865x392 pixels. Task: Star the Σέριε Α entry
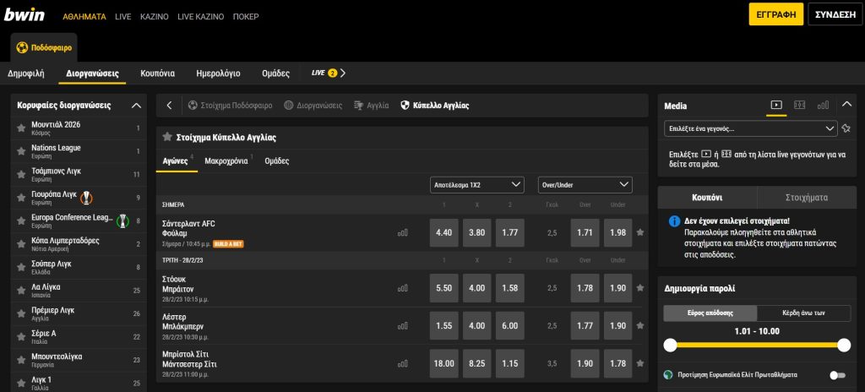pyautogui.click(x=21, y=337)
